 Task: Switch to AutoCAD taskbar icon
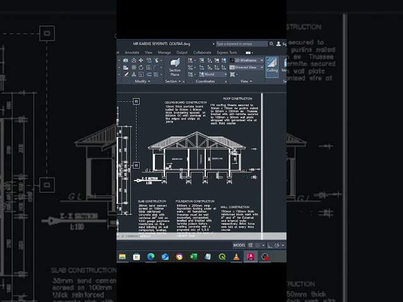[x=251, y=257]
